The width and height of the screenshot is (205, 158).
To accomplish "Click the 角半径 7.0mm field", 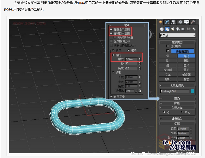I will coord(183,138).
